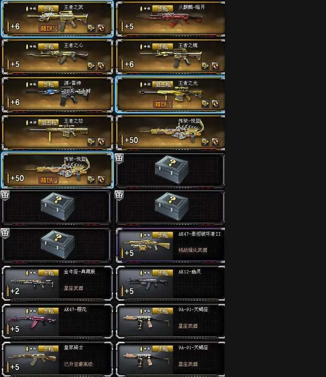Select the AK47-泰坦破坏者II weapon card
This screenshot has height=377, width=326.
pyautogui.click(x=170, y=246)
